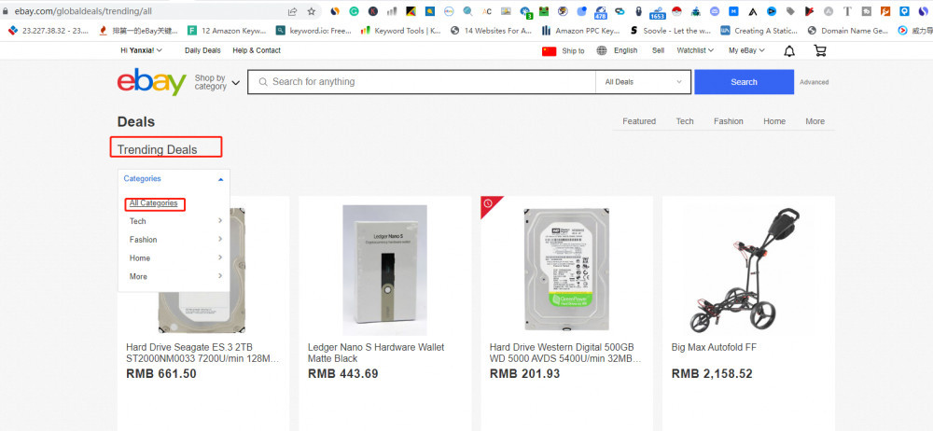Viewport: 933px width, 431px height.
Task: Open the More deals tab
Action: pyautogui.click(x=815, y=121)
